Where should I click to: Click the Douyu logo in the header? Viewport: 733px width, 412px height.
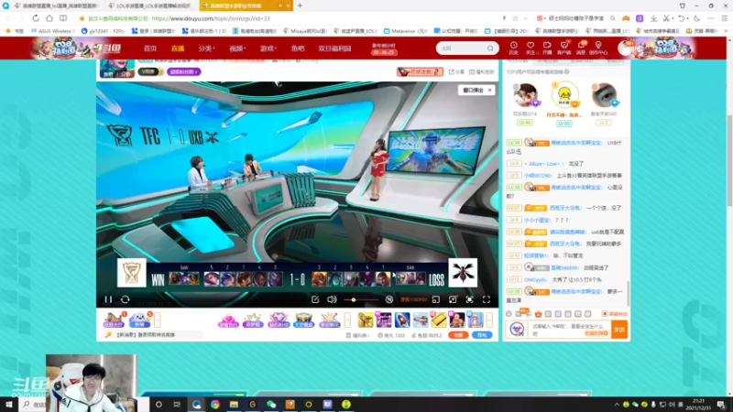tap(106, 49)
